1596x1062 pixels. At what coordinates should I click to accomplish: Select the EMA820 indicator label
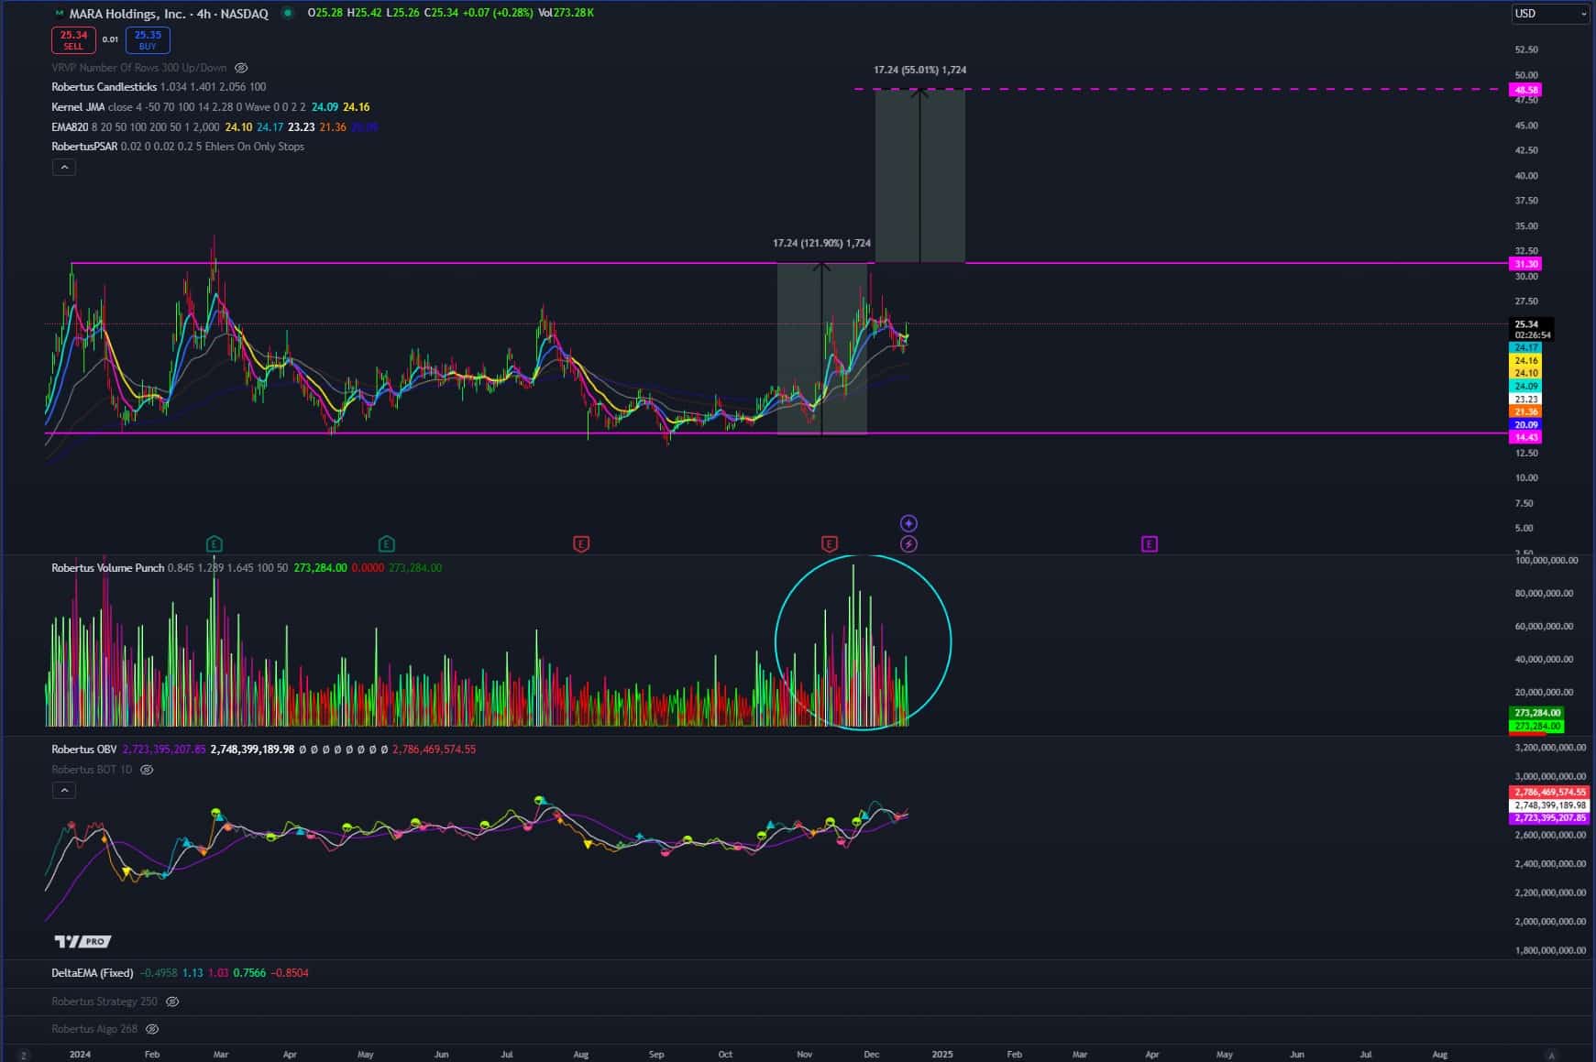pos(70,127)
